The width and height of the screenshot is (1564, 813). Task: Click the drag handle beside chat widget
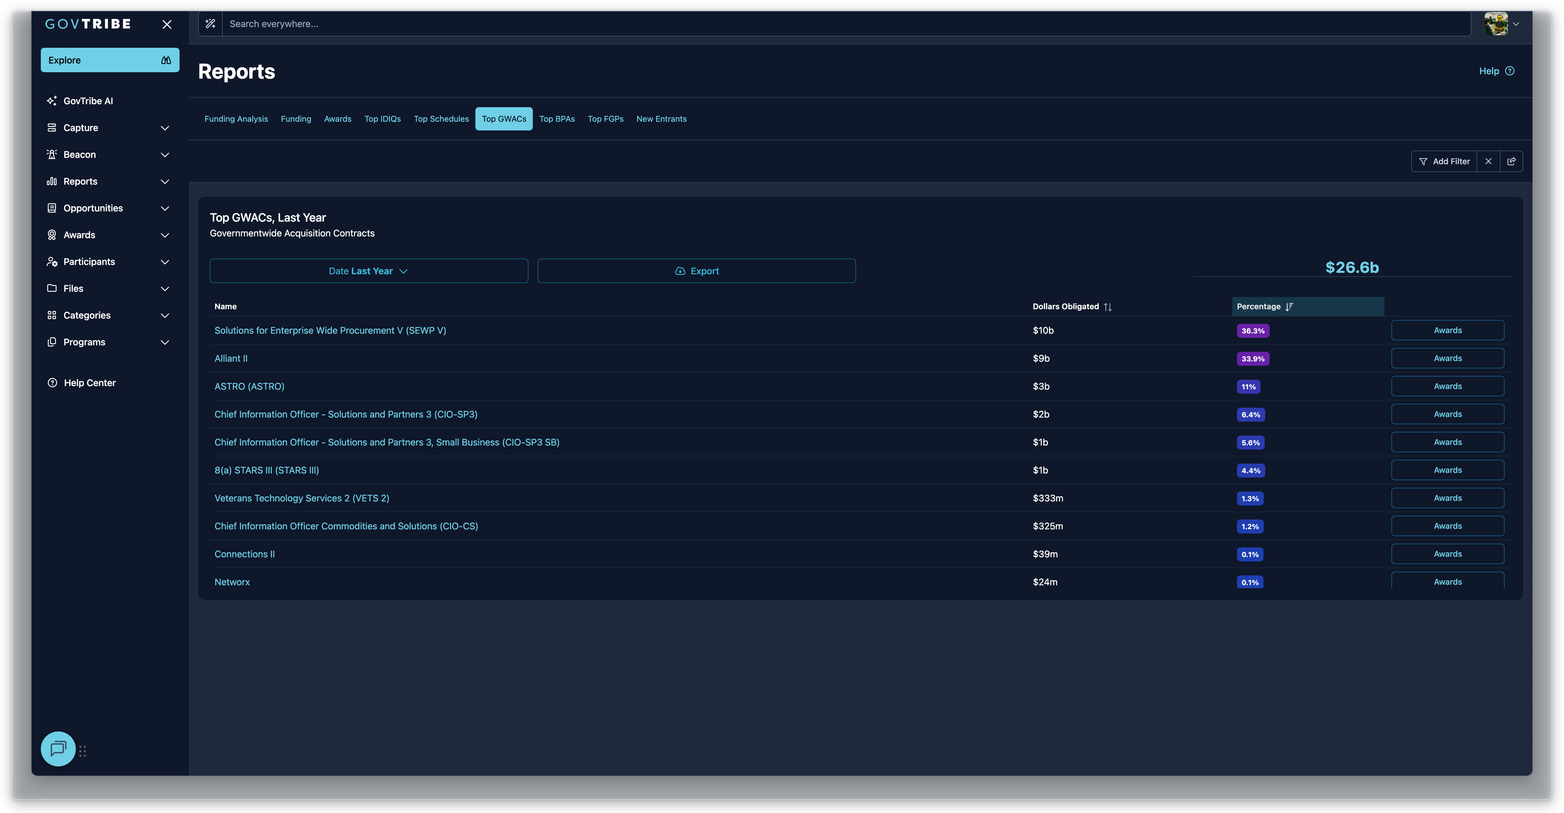[x=82, y=751]
